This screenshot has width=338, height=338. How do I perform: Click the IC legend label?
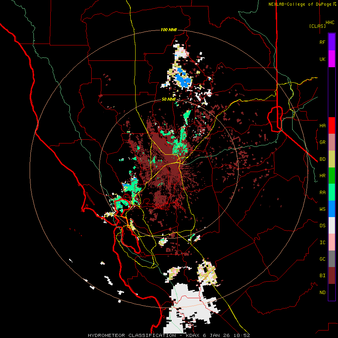click(x=322, y=243)
